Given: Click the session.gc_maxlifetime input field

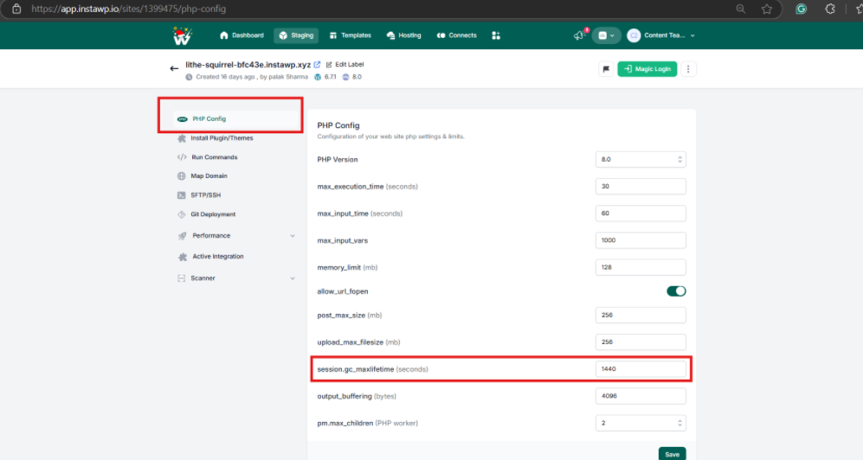Looking at the screenshot, I should pyautogui.click(x=641, y=368).
